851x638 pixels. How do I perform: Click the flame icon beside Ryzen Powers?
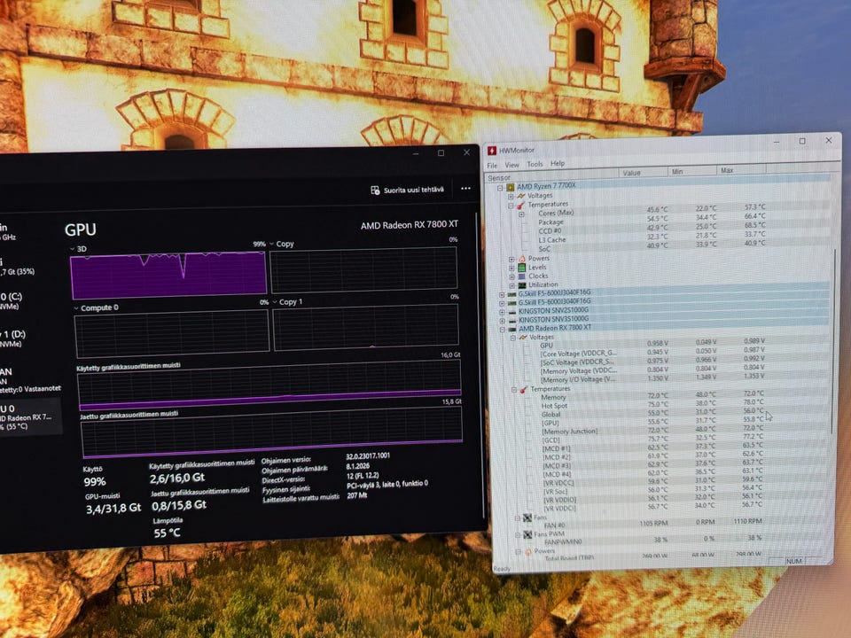point(522,259)
